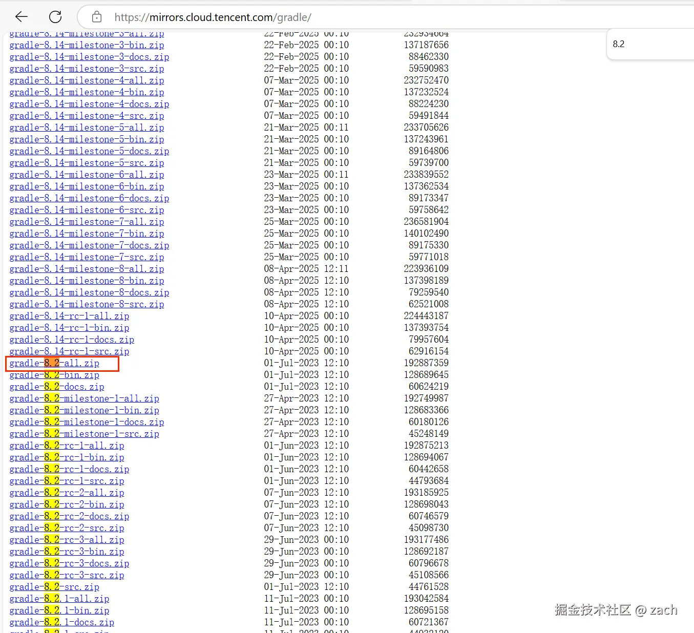
Task: Open gradle-8.14-milestone-3-src.zip
Action: (x=87, y=69)
